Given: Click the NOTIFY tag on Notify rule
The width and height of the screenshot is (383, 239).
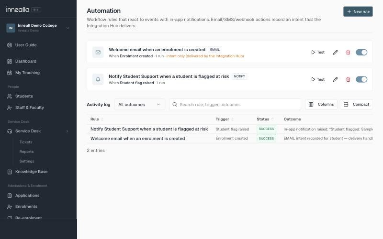Looking at the screenshot, I should 239,76.
